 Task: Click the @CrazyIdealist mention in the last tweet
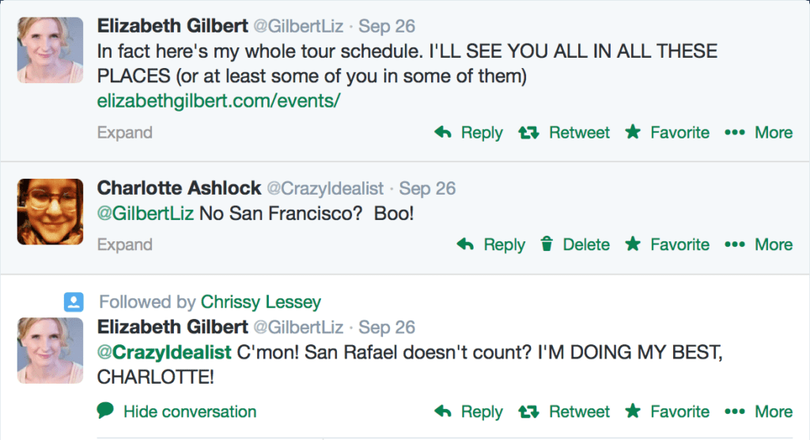point(165,353)
